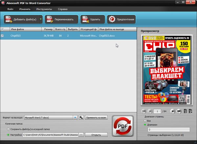Sort by Размер column header
Screen dimensions: 197x144
[x=48, y=29]
